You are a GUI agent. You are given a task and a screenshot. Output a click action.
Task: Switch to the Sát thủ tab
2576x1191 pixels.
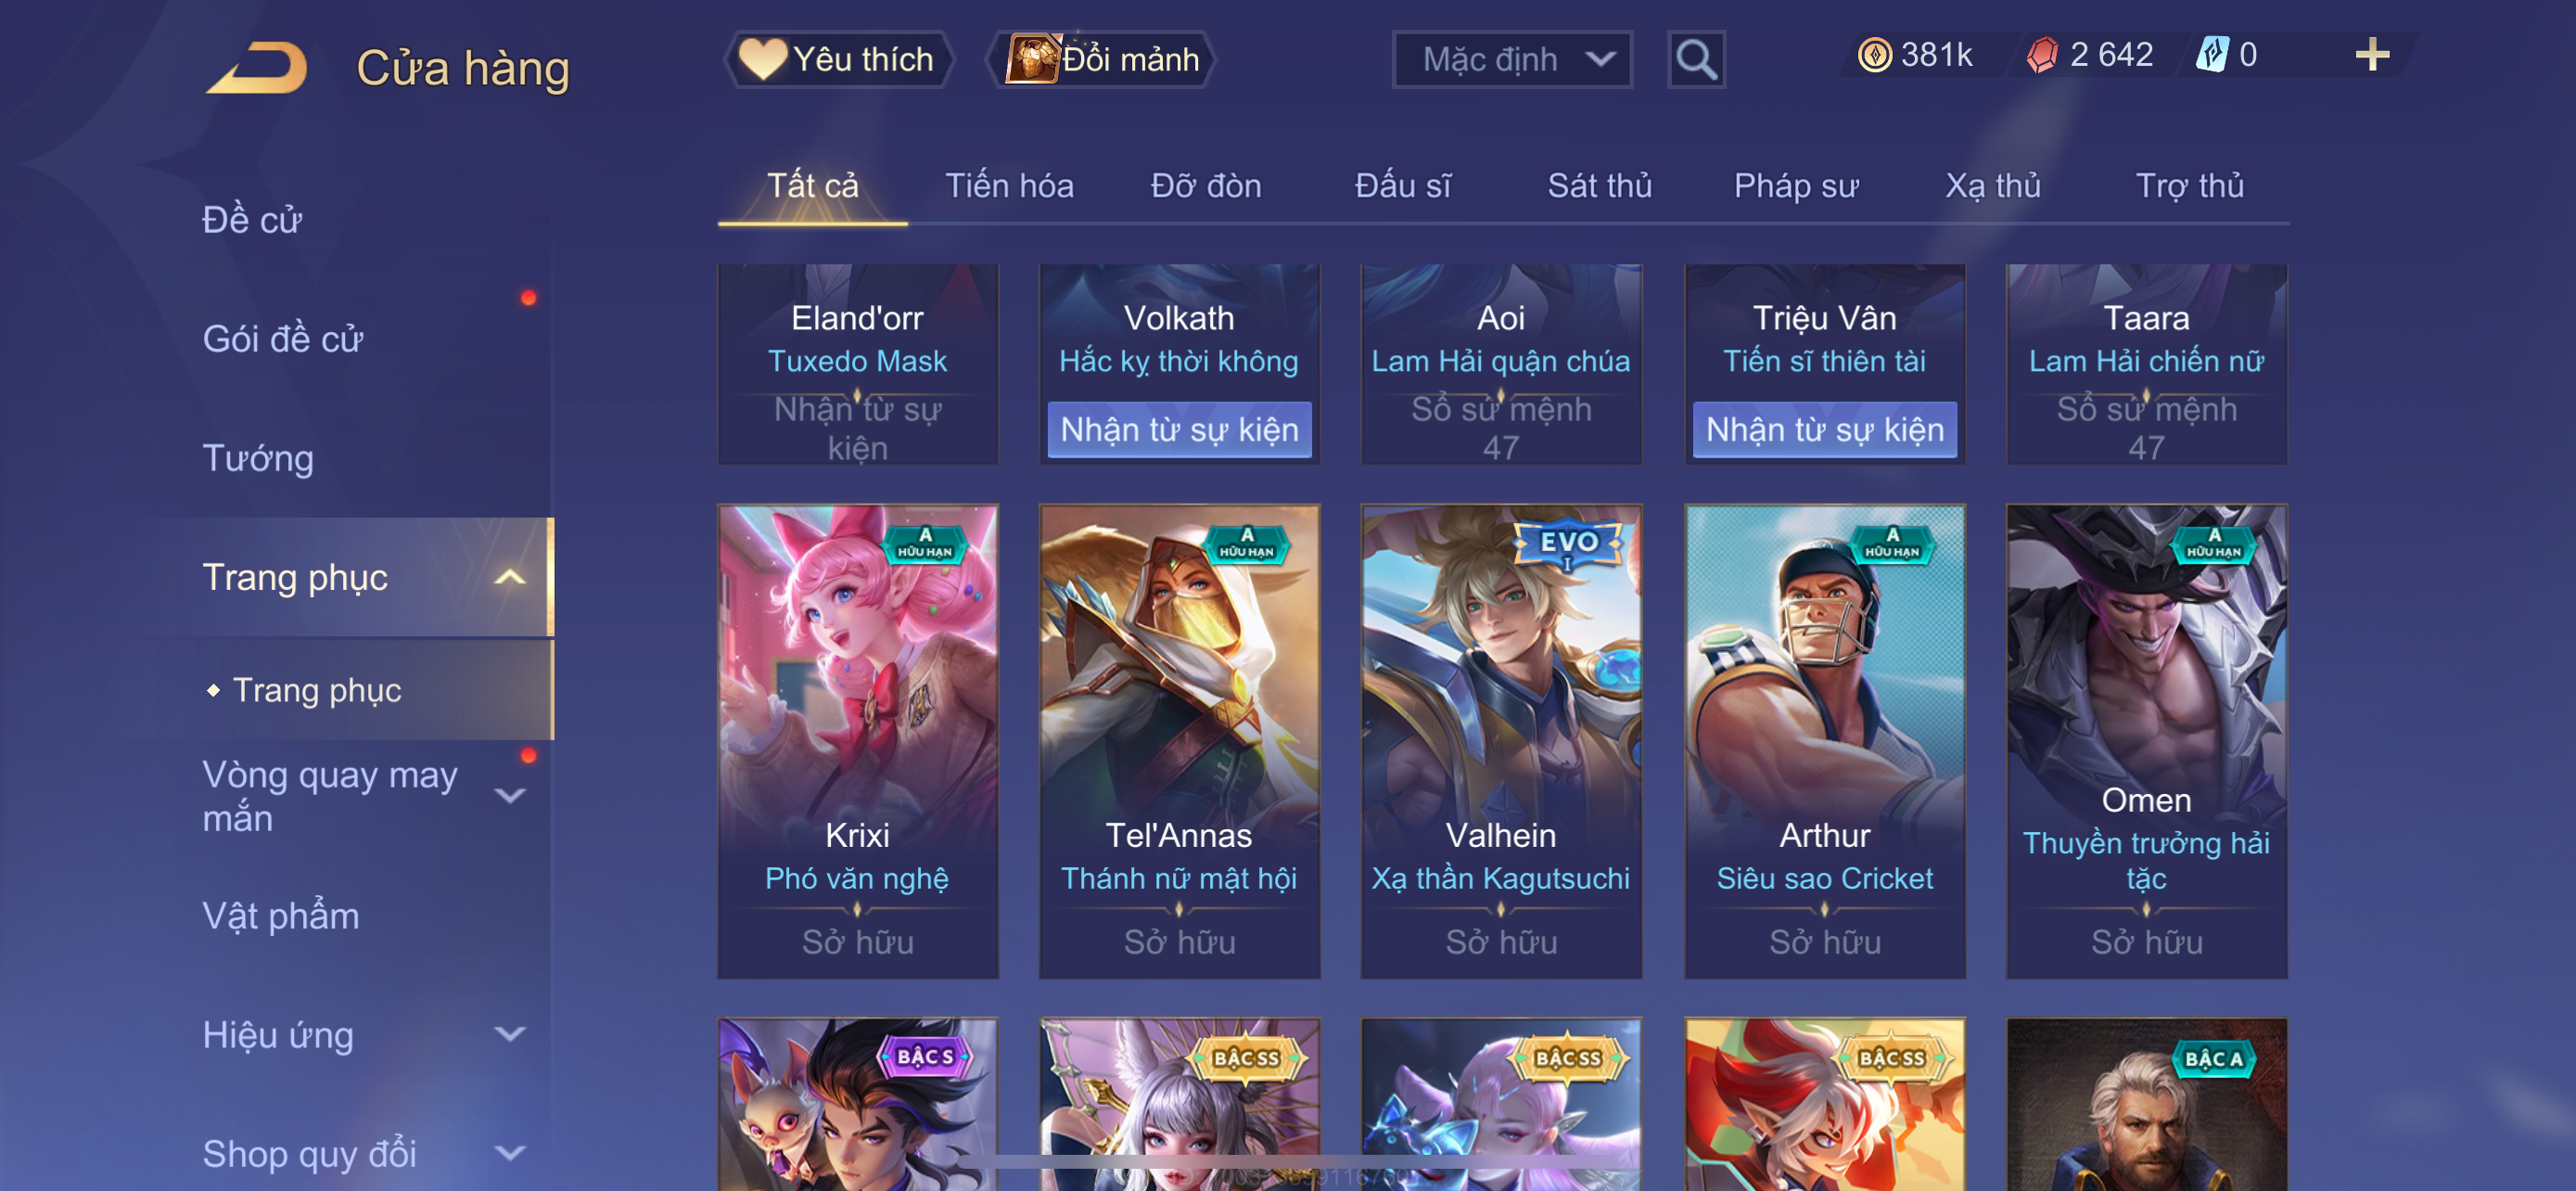pos(1599,186)
